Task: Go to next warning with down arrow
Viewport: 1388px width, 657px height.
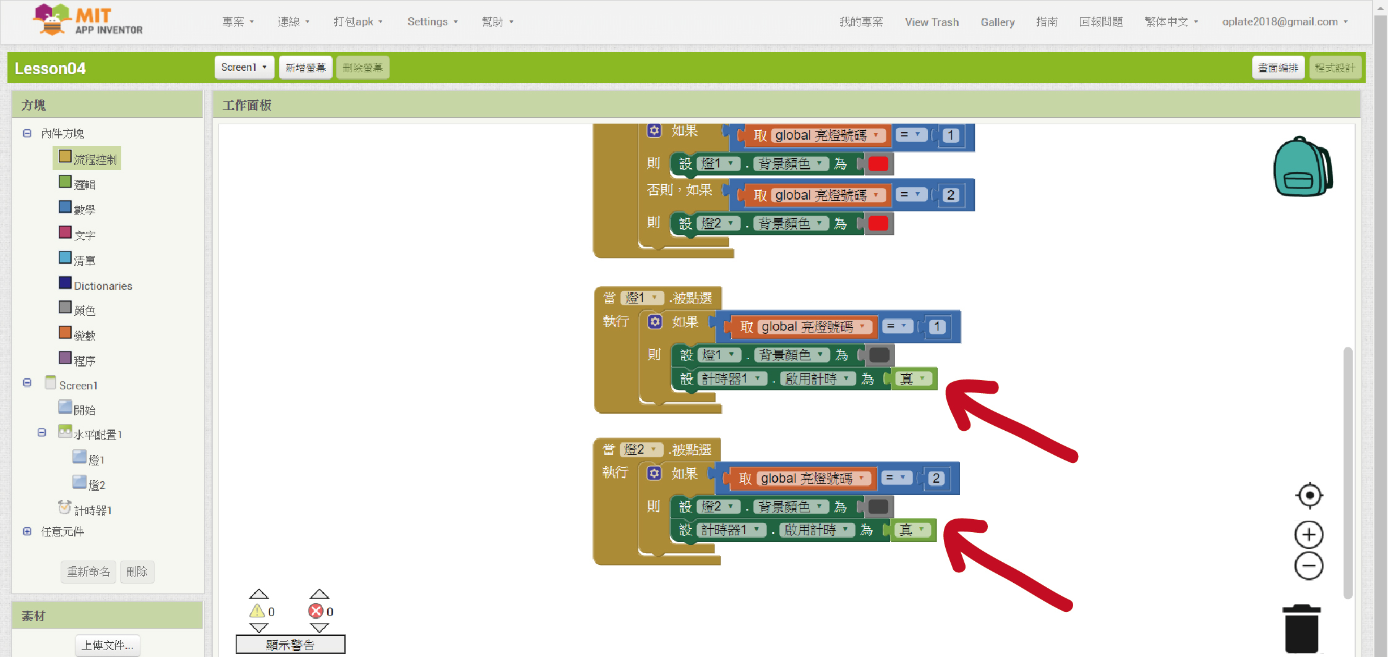Action: [x=259, y=628]
